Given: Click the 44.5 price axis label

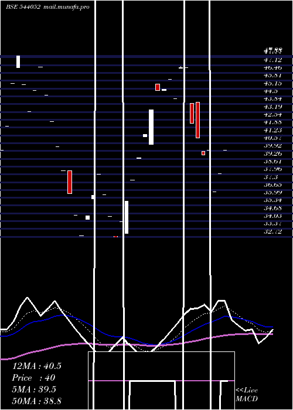Looking at the screenshot, I should [271, 91].
